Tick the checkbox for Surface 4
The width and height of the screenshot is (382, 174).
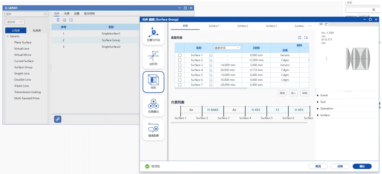[x=180, y=70]
